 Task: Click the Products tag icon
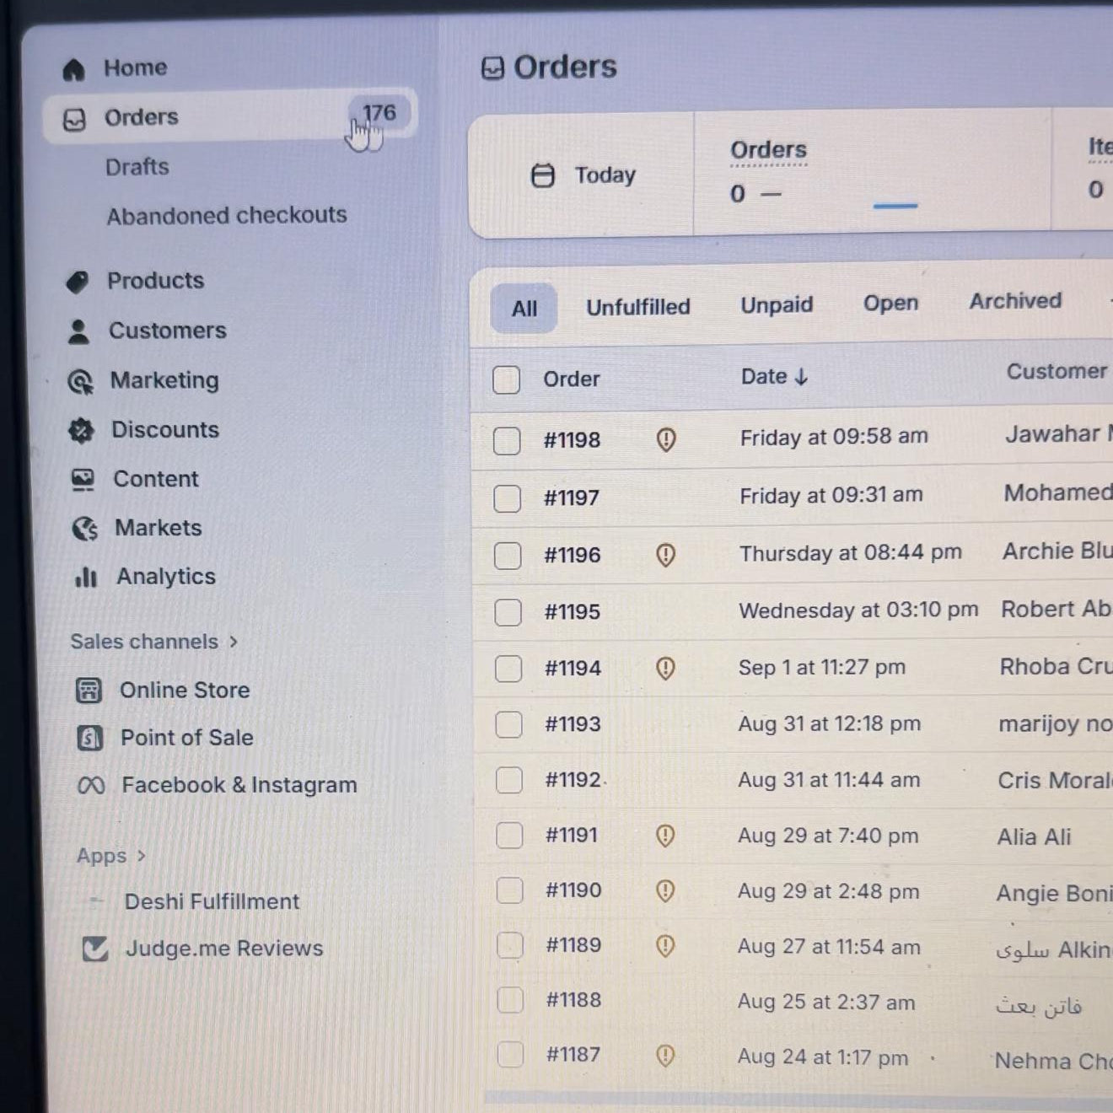(78, 282)
